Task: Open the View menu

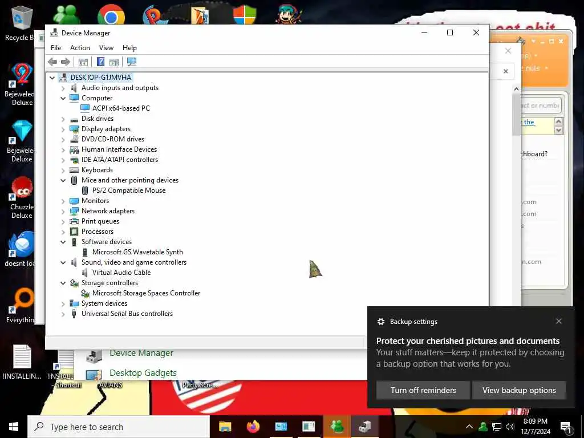Action: coord(106,48)
